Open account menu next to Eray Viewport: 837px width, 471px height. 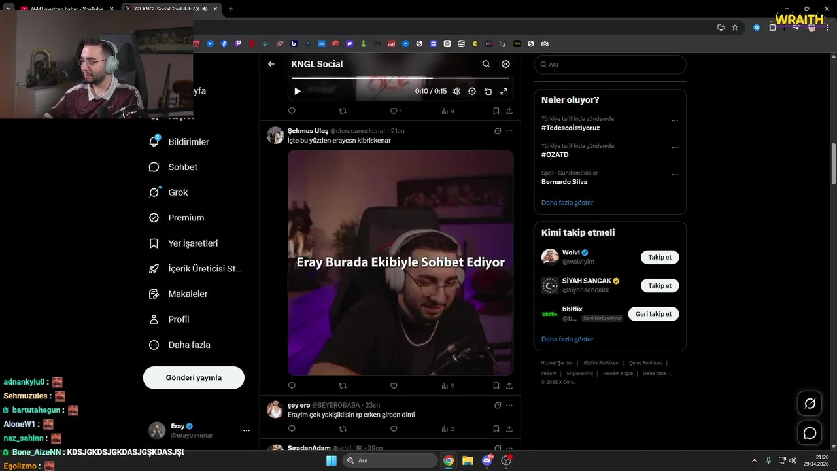click(x=247, y=430)
